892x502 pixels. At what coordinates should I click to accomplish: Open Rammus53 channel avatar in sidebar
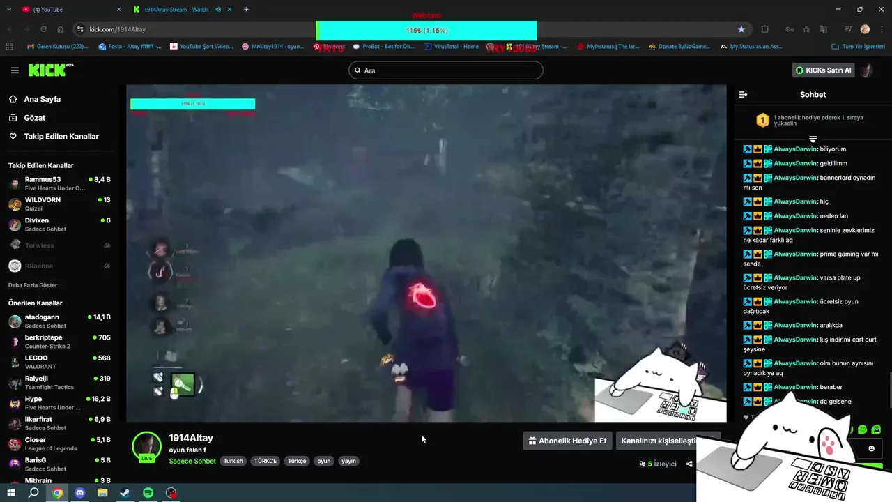15,183
